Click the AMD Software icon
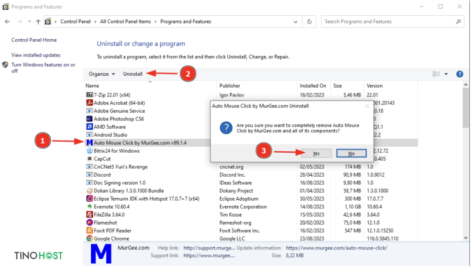Image resolution: width=472 pixels, height=268 pixels. click(89, 127)
